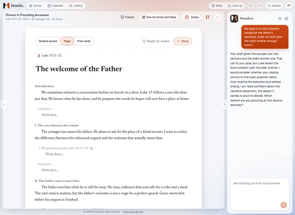295x215 pixels.
Task: Select the Page view tab
Action: [x=67, y=41]
